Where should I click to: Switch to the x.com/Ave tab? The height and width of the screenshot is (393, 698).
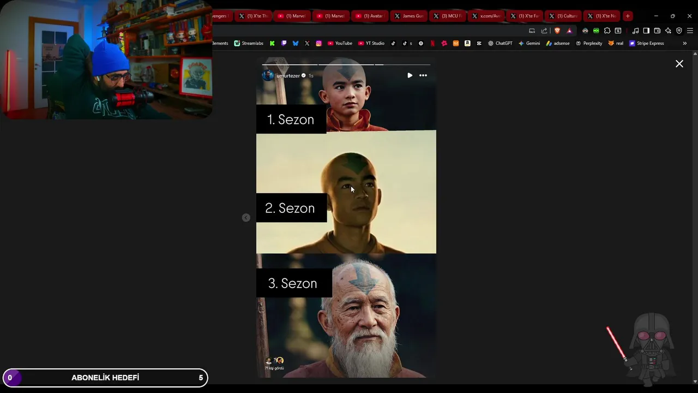click(x=486, y=16)
